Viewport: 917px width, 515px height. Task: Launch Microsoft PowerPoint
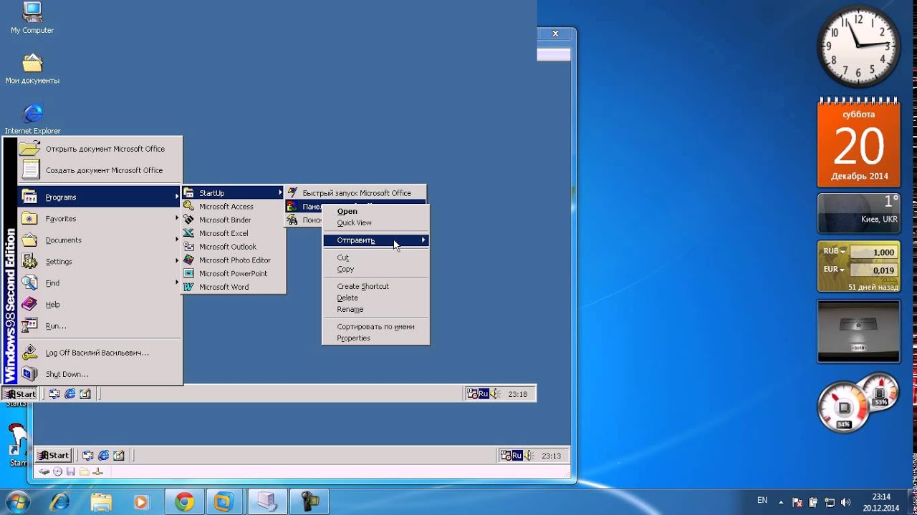234,273
